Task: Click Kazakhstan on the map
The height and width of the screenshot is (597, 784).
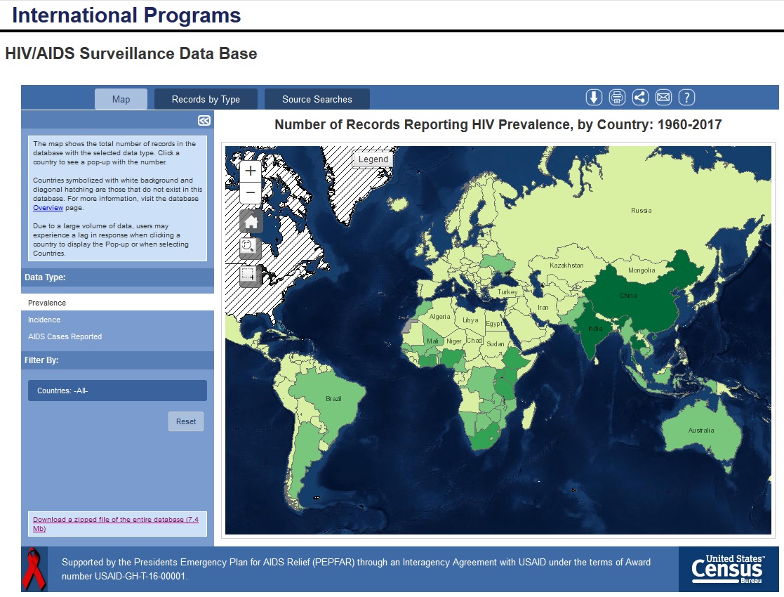Action: point(566,265)
